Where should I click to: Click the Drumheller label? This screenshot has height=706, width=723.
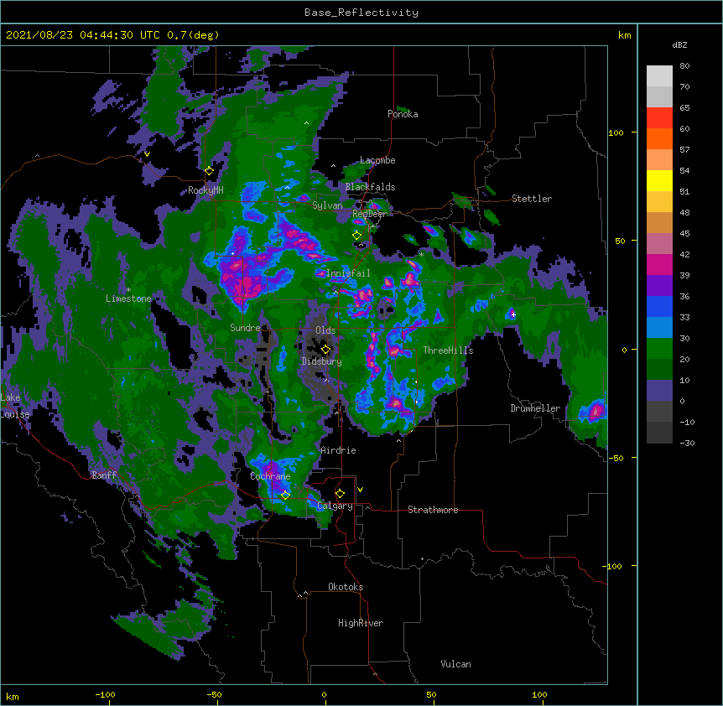coord(535,408)
